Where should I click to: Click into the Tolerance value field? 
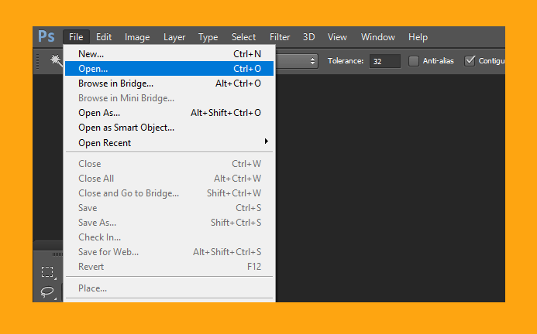[384, 61]
